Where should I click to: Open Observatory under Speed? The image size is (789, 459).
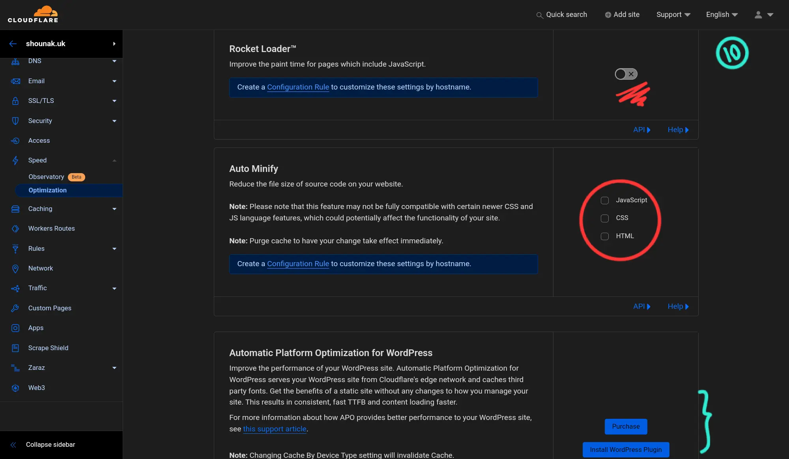click(46, 177)
